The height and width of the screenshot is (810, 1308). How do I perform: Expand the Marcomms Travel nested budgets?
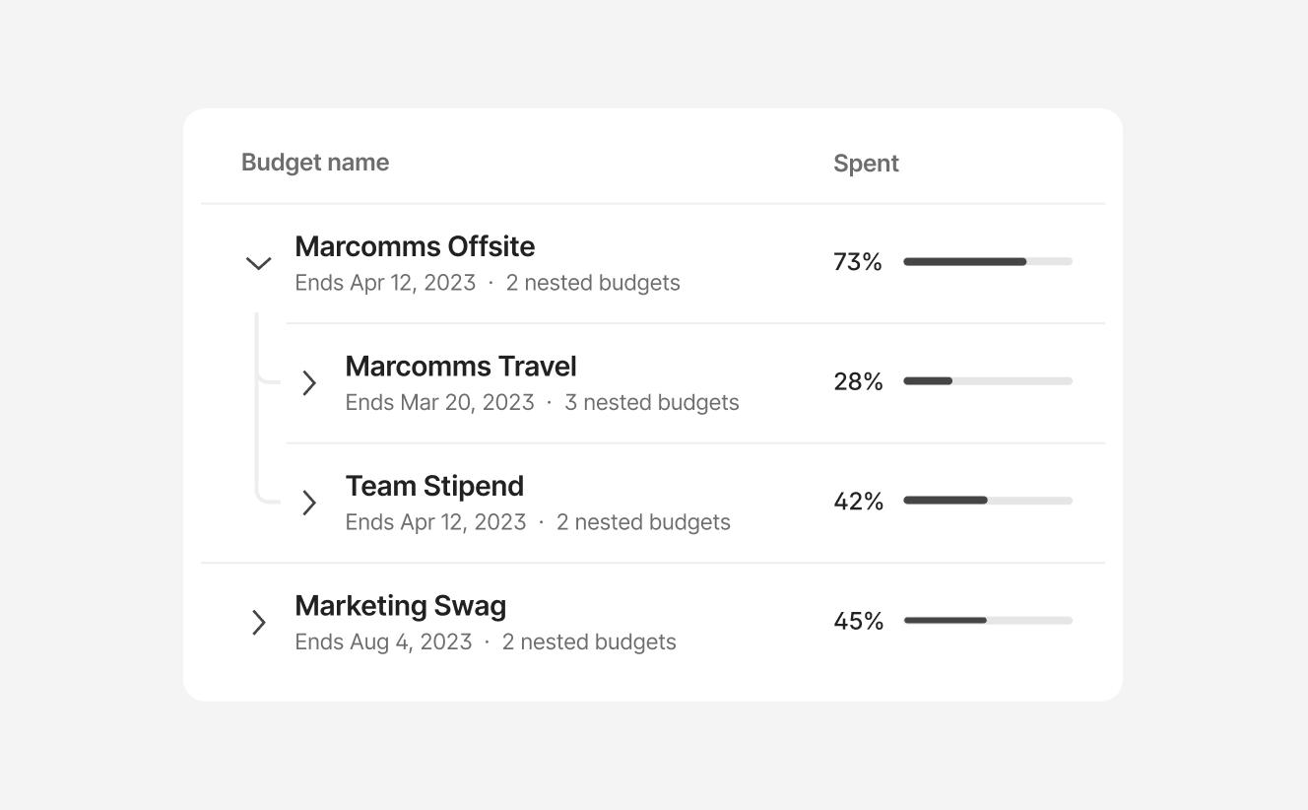(x=309, y=383)
